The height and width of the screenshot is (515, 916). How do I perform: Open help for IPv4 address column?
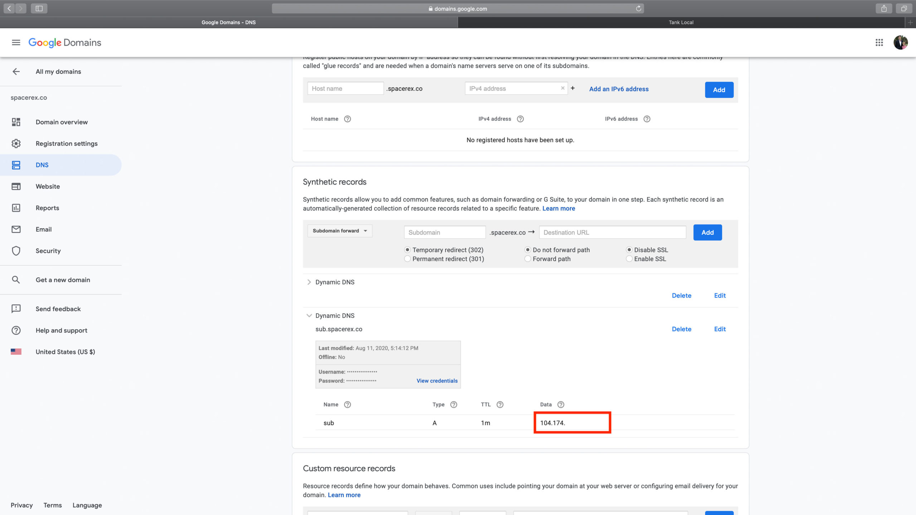pyautogui.click(x=520, y=119)
